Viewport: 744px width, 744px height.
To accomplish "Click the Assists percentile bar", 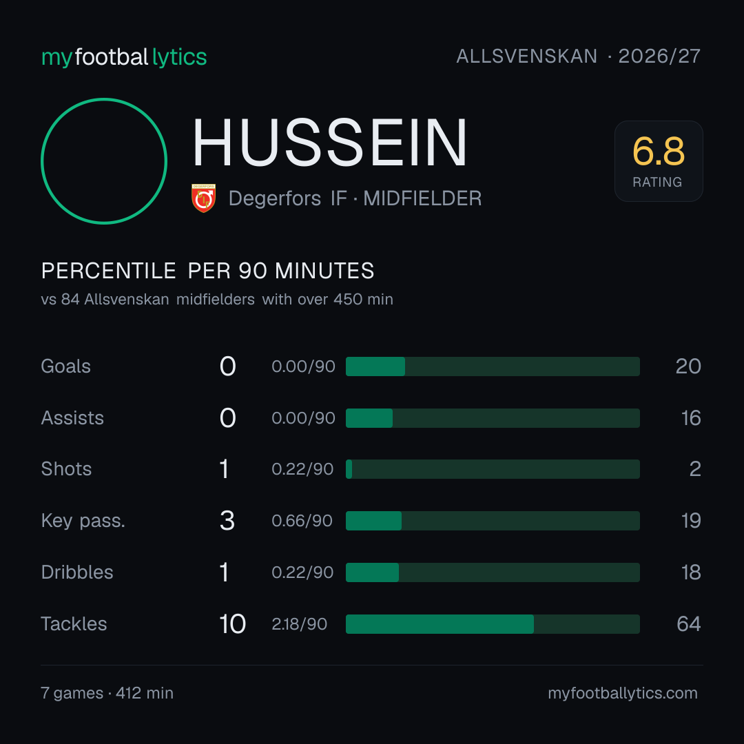I will pos(493,418).
